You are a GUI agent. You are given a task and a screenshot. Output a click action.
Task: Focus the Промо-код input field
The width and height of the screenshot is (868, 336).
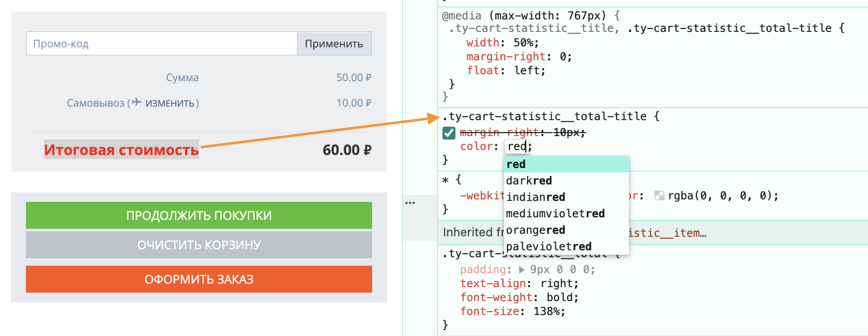coord(161,44)
